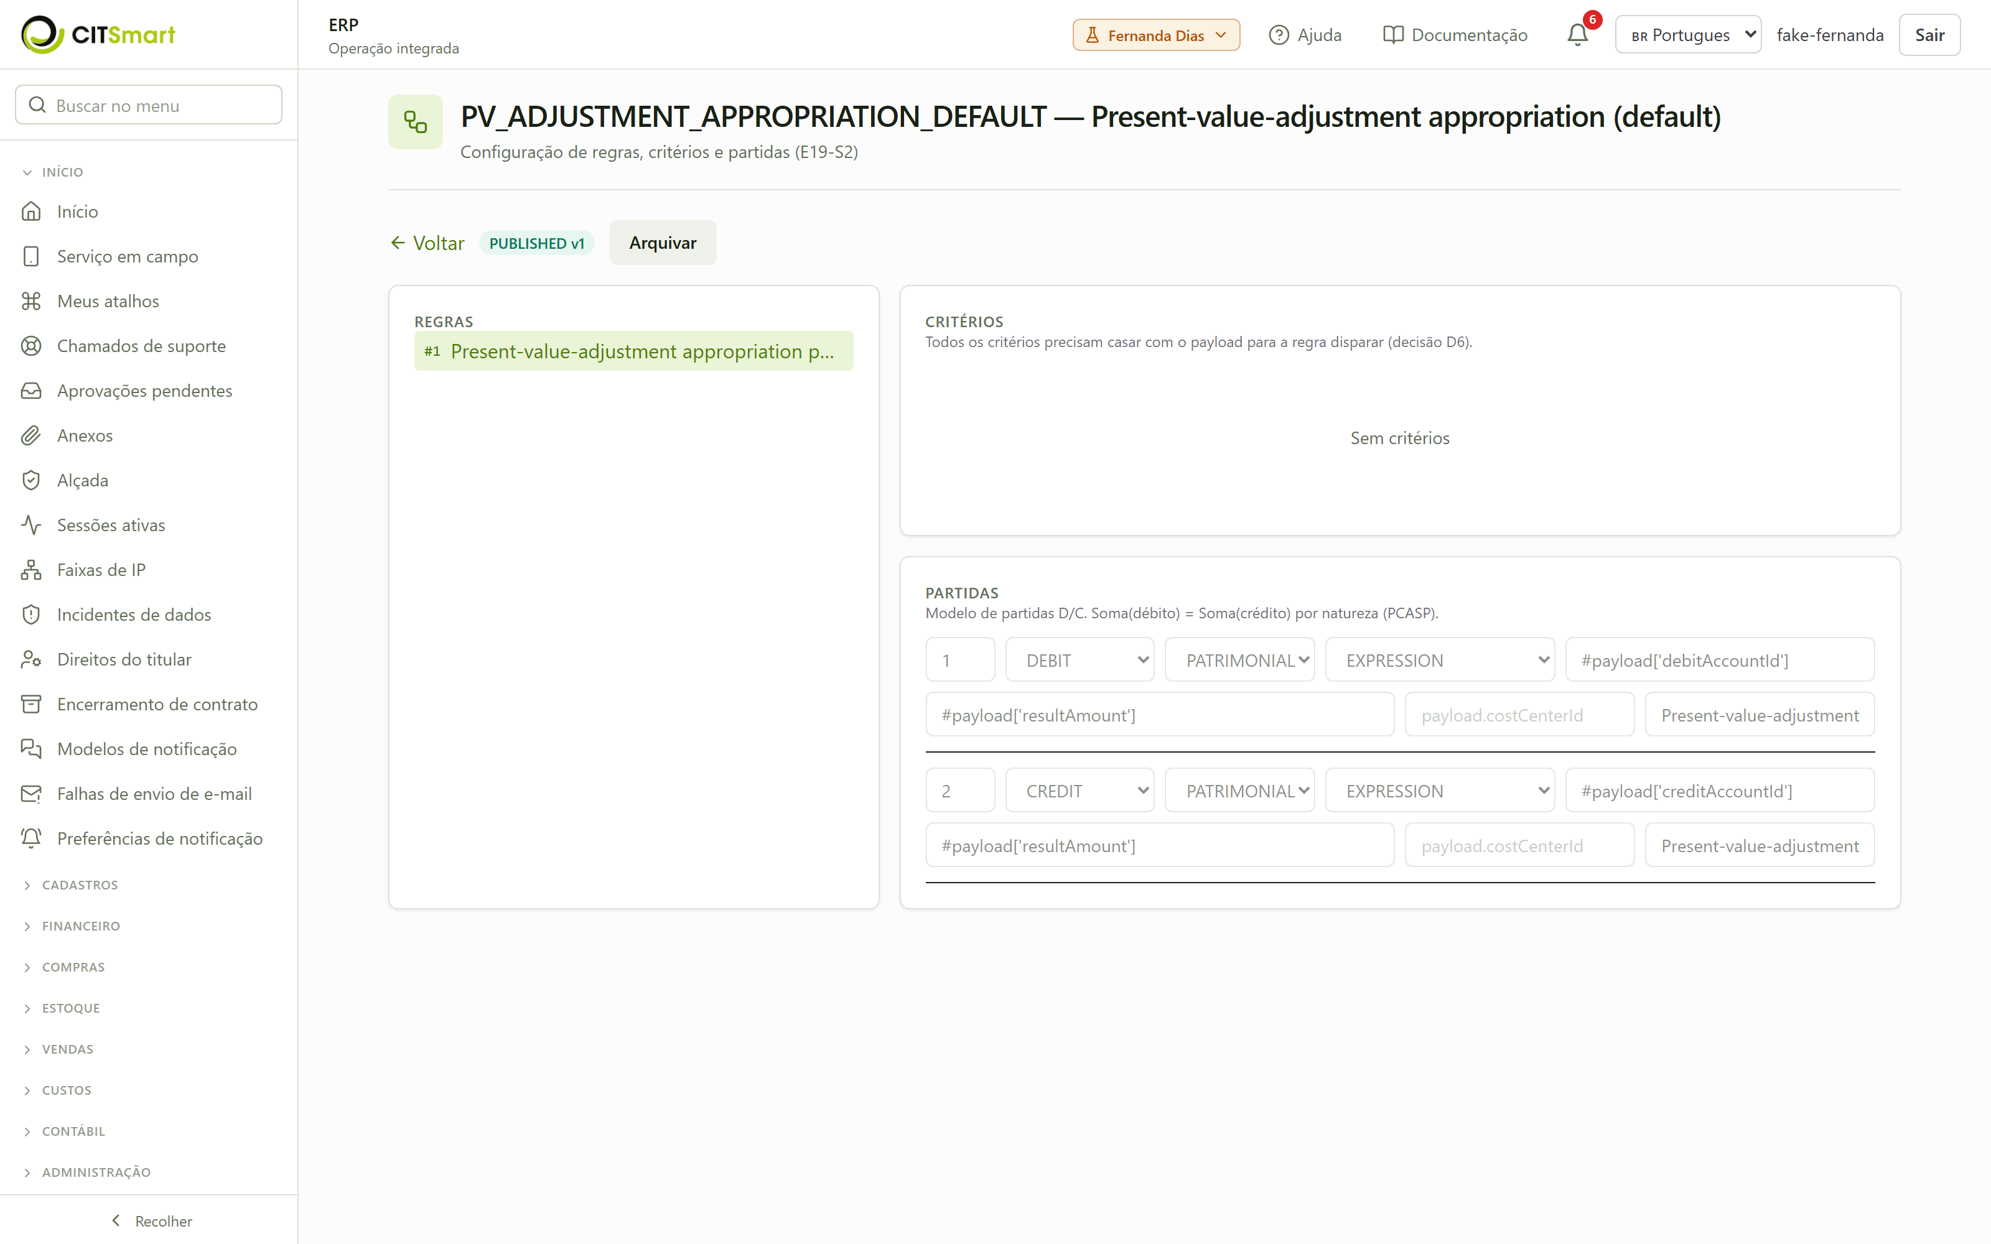Click the CITSmart logo
Image resolution: width=1991 pixels, height=1244 pixels.
point(98,35)
